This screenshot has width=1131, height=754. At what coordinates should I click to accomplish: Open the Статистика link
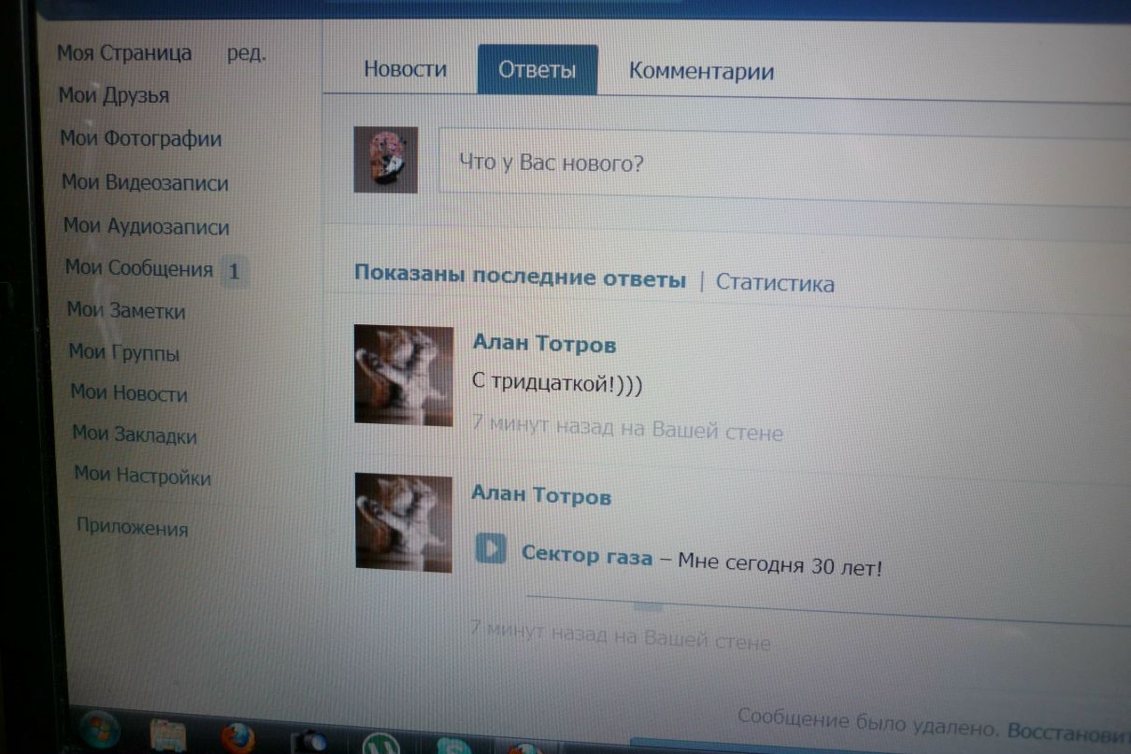[x=775, y=283]
